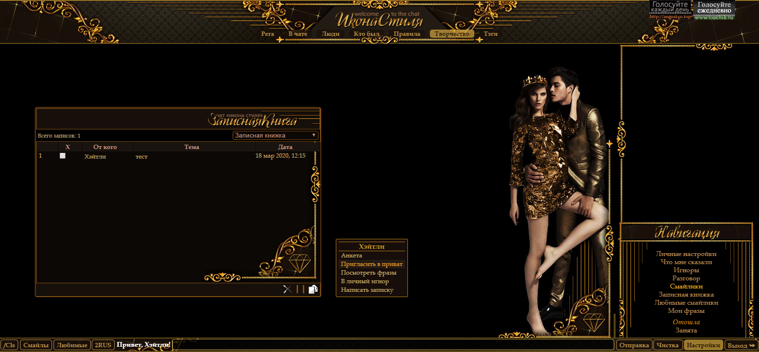The width and height of the screenshot is (759, 352).
Task: Click the Дата column header
Action: [285, 147]
